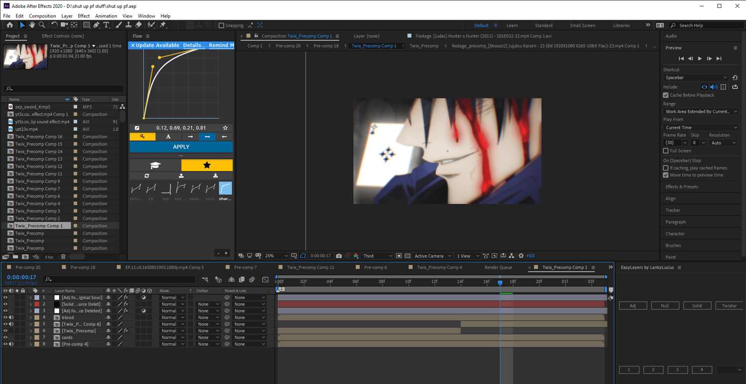
Task: Take a snapshot with camera icon
Action: [x=339, y=256]
